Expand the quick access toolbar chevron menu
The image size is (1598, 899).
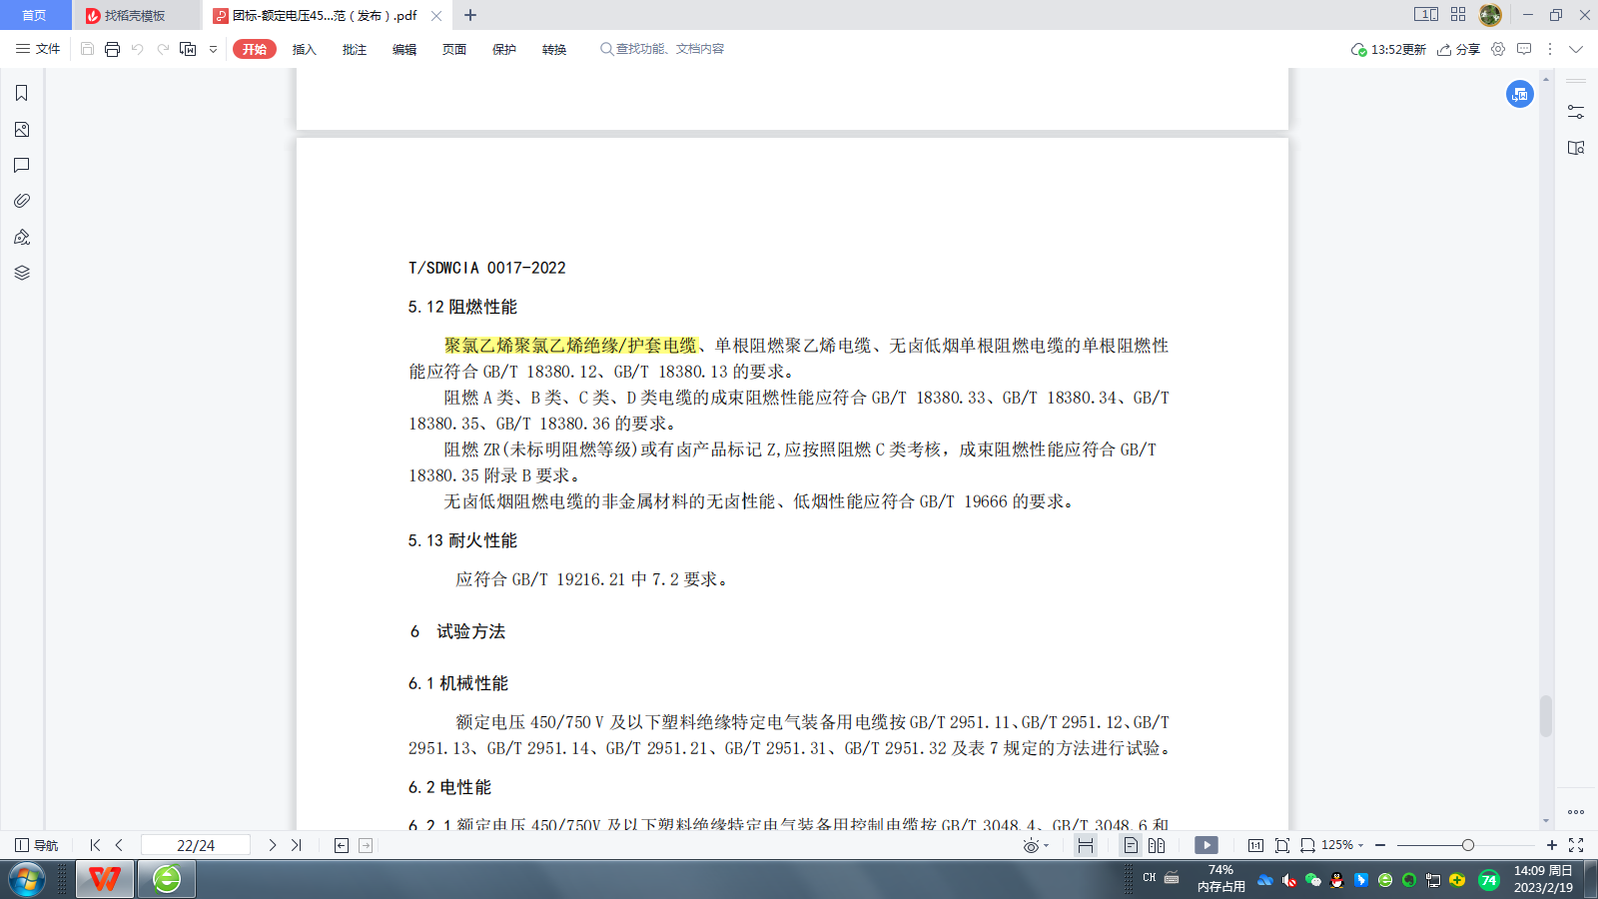tap(211, 48)
